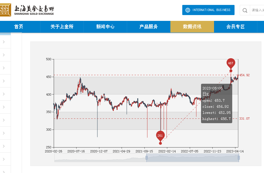Screen dimensions: 264x173
Task: Expand the bottommost sidebar chevron item
Action: (4, 159)
